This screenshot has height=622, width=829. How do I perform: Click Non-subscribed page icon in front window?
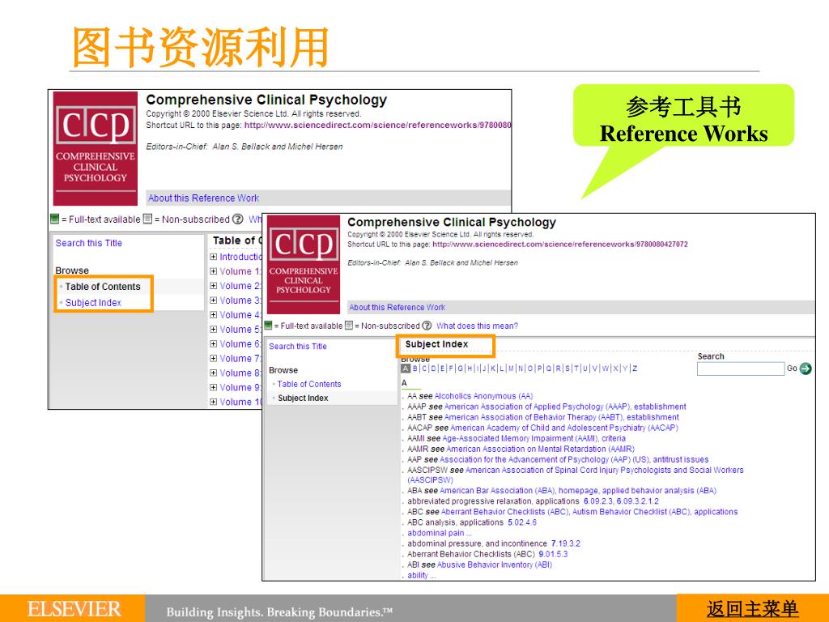[x=348, y=326]
